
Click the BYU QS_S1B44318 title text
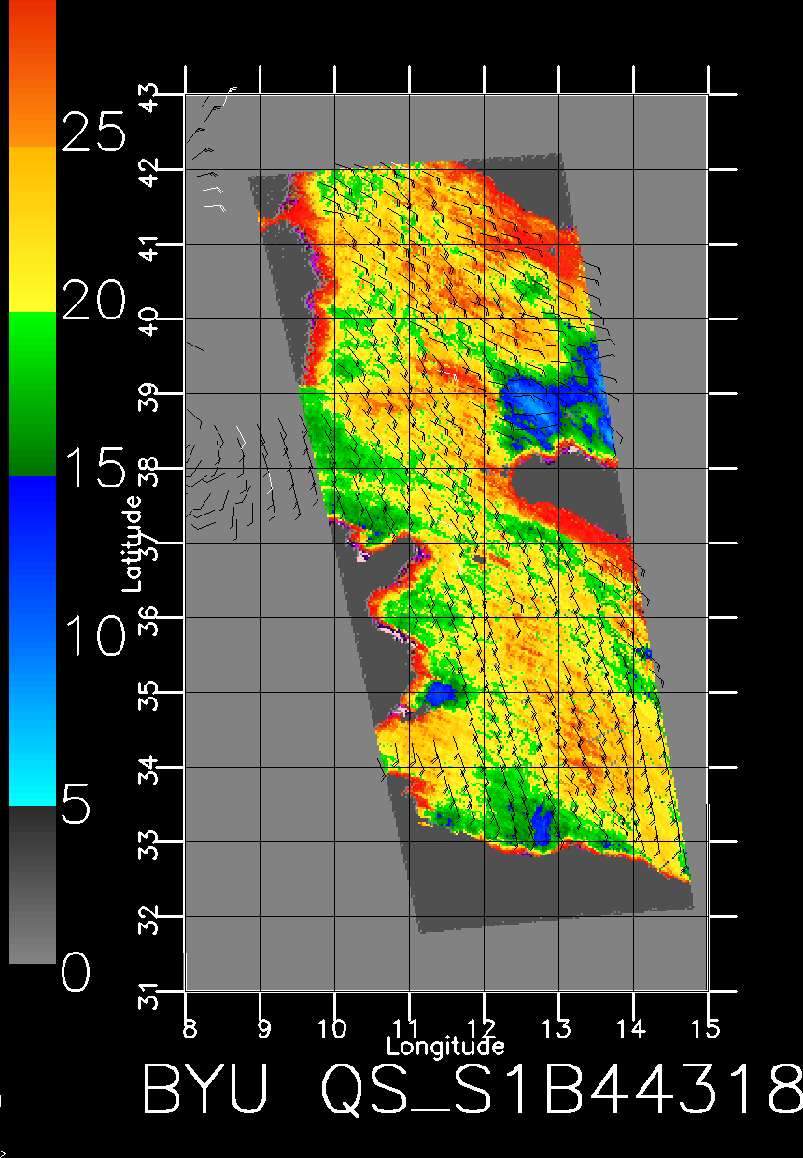coord(472,1090)
